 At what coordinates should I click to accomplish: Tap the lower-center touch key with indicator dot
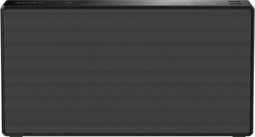click(x=188, y=4)
